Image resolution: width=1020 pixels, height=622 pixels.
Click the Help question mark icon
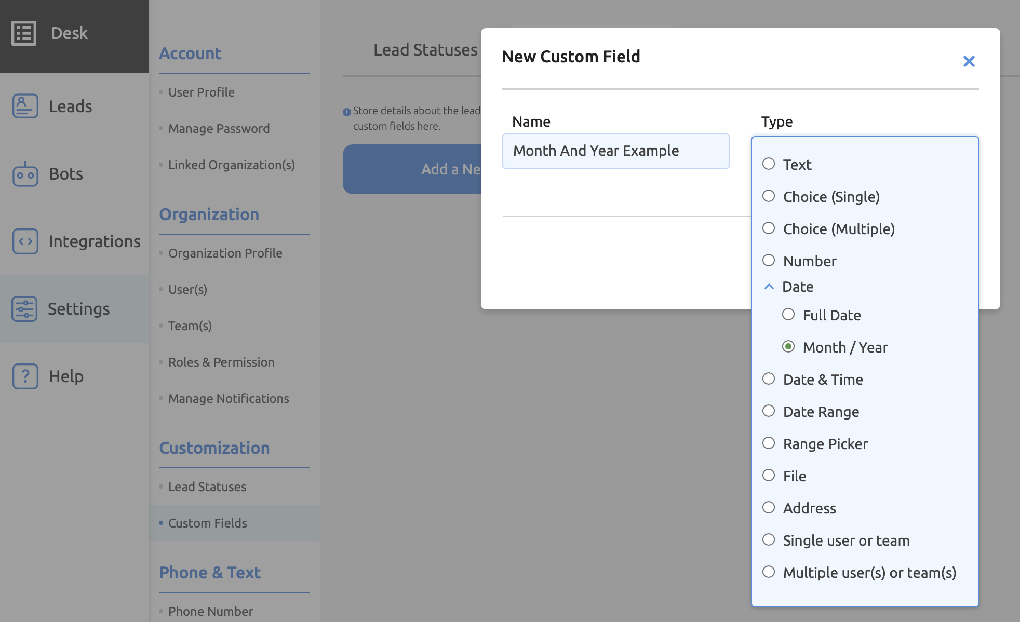(24, 376)
